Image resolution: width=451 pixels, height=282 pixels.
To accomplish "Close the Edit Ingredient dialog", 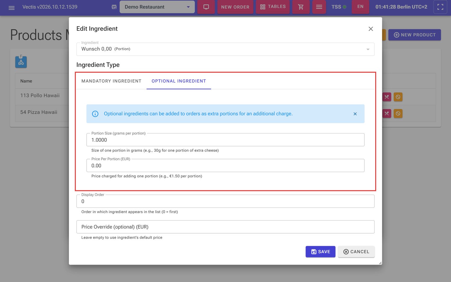I will pos(371,29).
